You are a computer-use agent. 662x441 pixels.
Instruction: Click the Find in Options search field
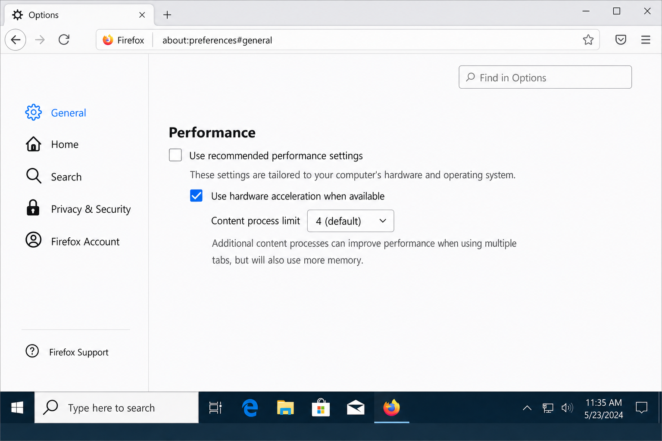pyautogui.click(x=545, y=77)
